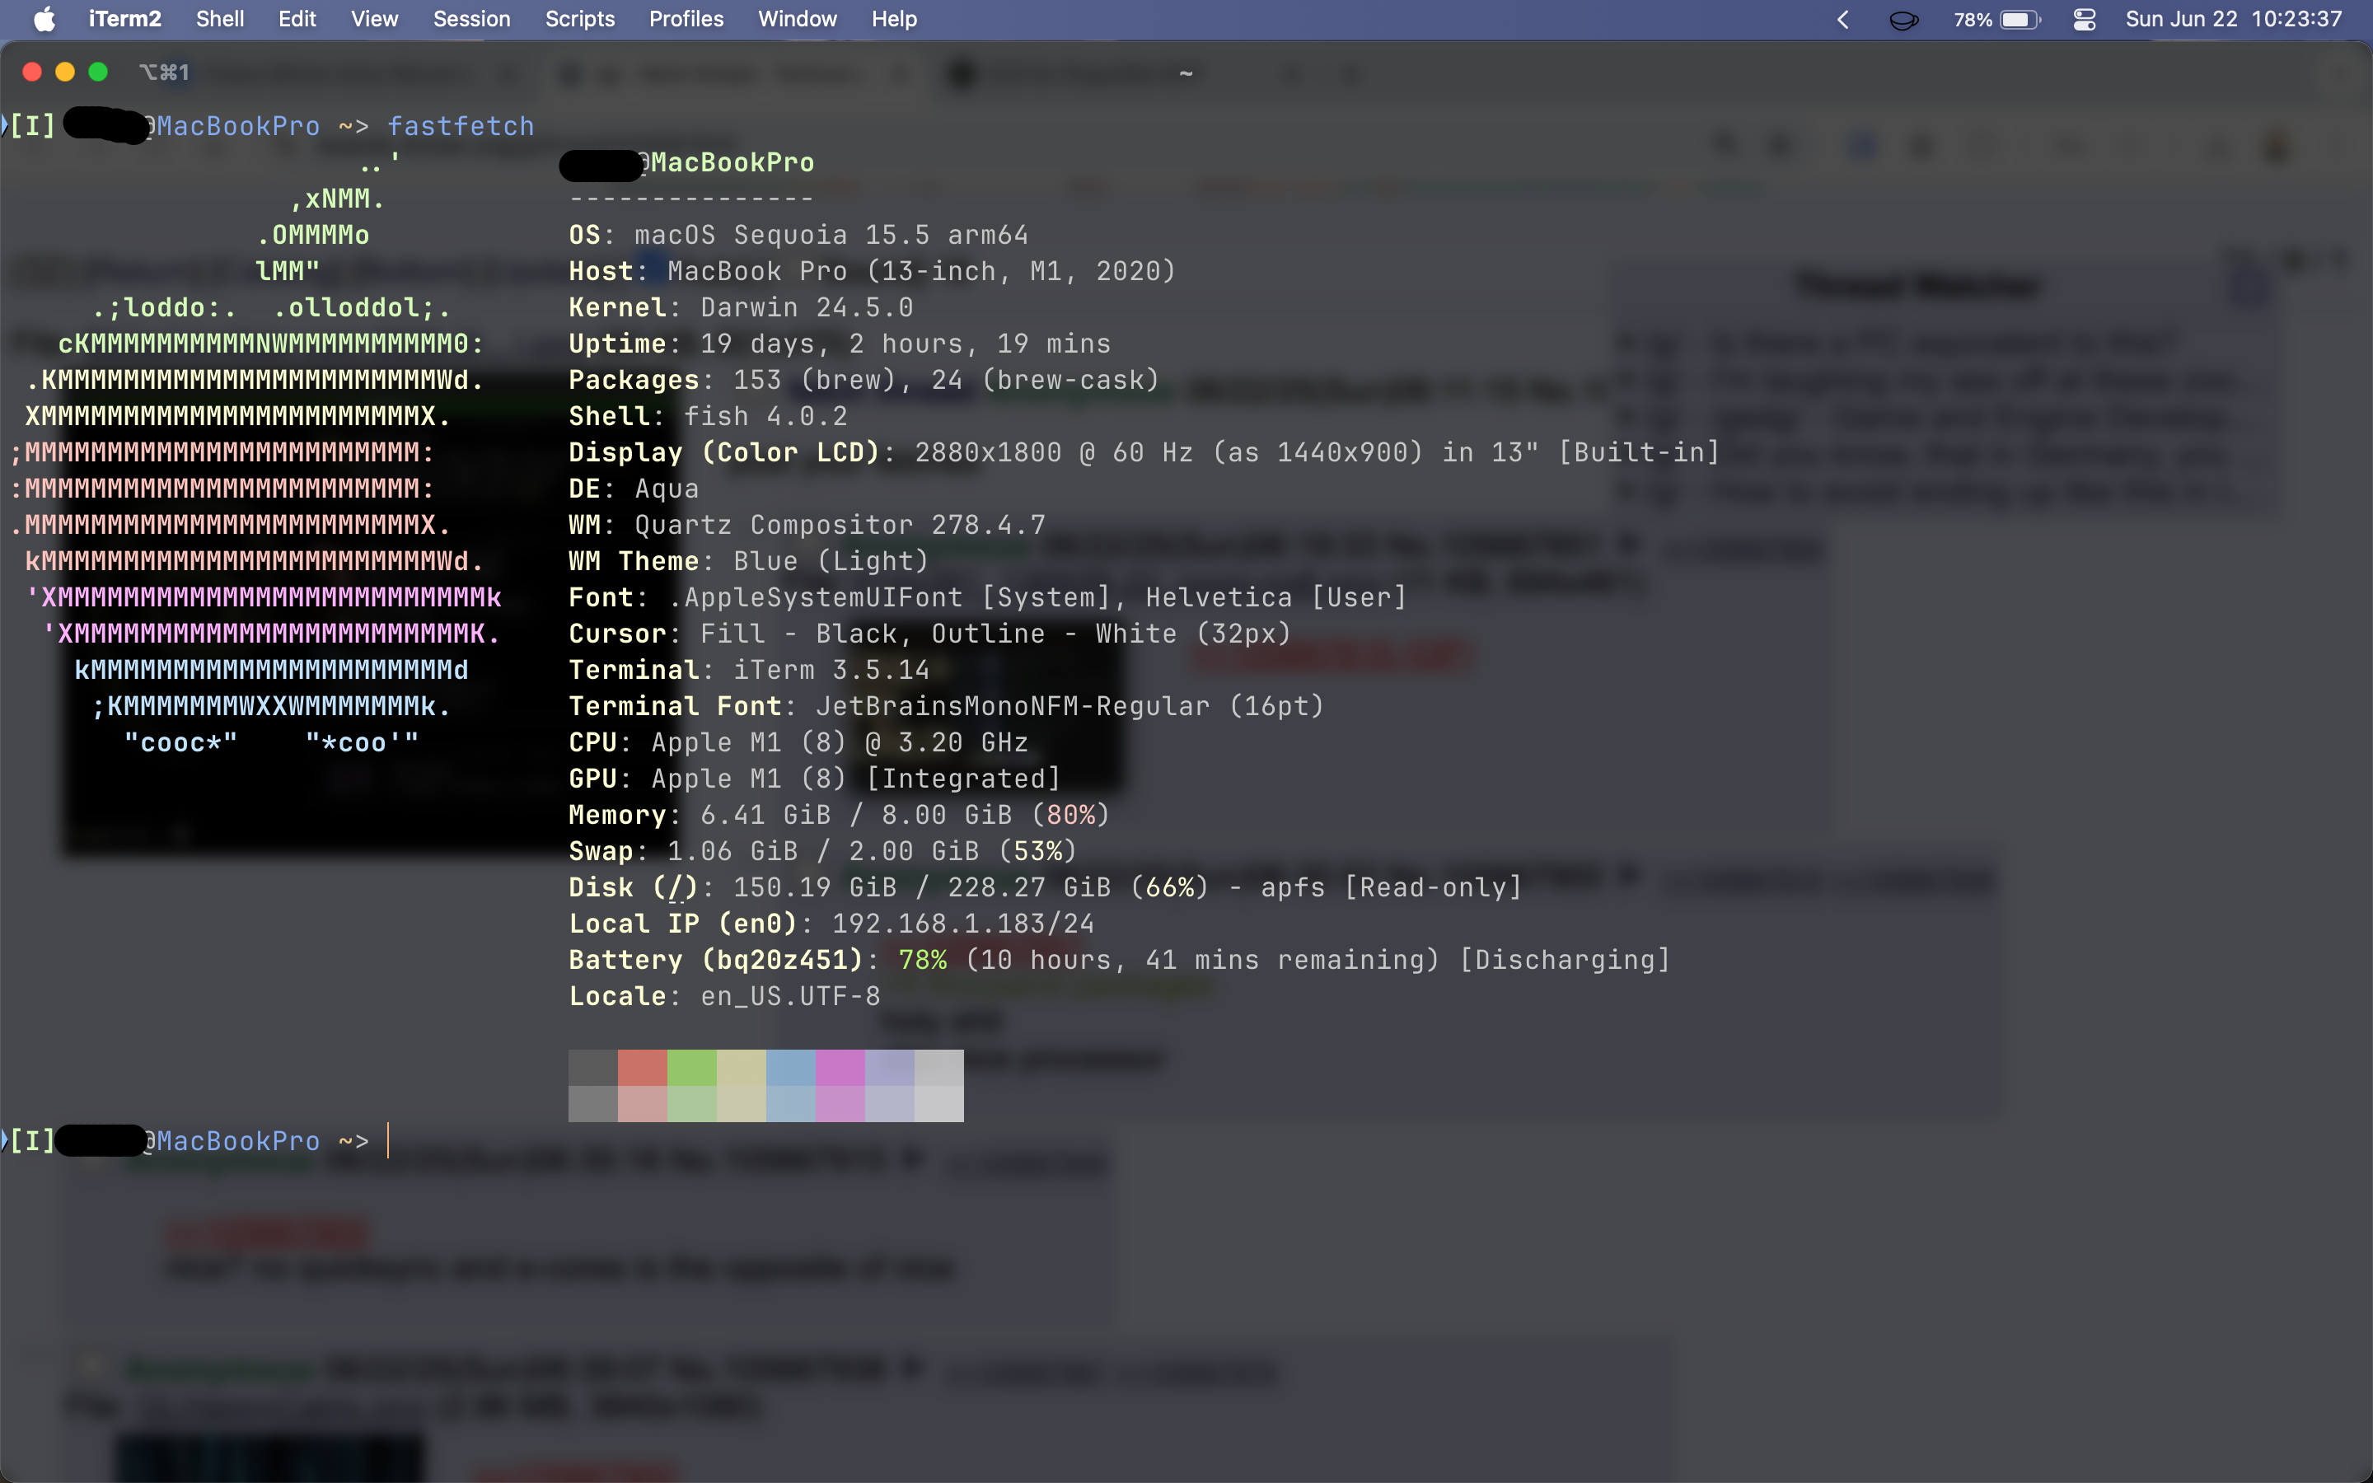Click the battery icon in menu bar
Screen dimensions: 2373x1483
point(2020,20)
